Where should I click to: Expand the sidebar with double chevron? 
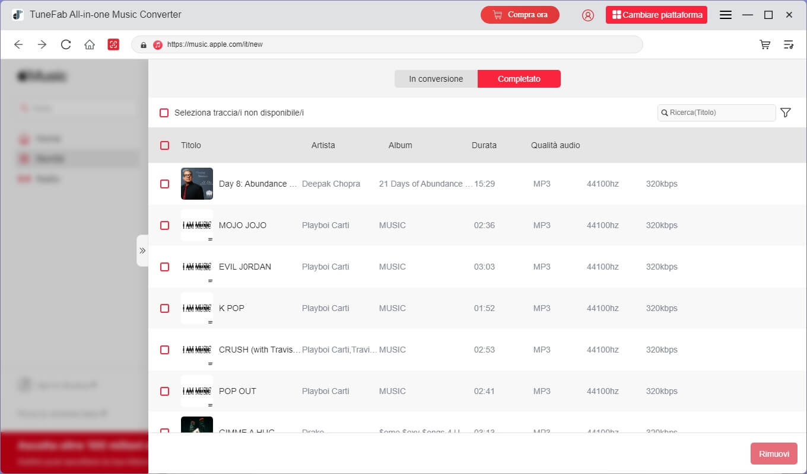tap(142, 251)
